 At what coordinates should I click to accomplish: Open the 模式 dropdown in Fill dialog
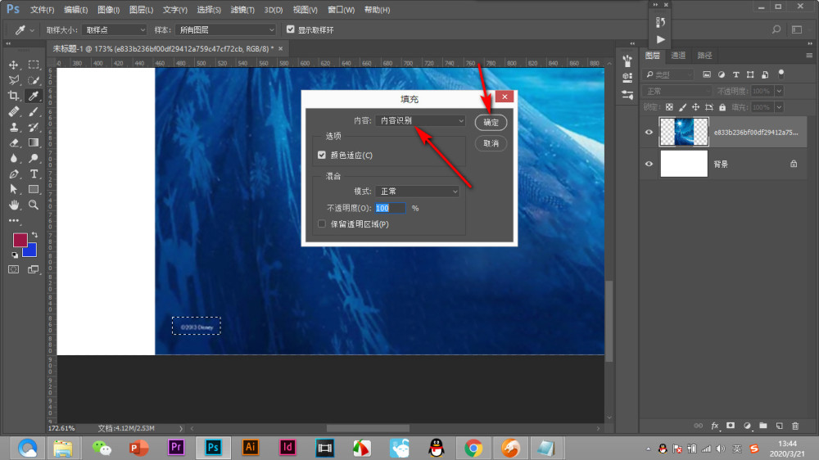418,192
